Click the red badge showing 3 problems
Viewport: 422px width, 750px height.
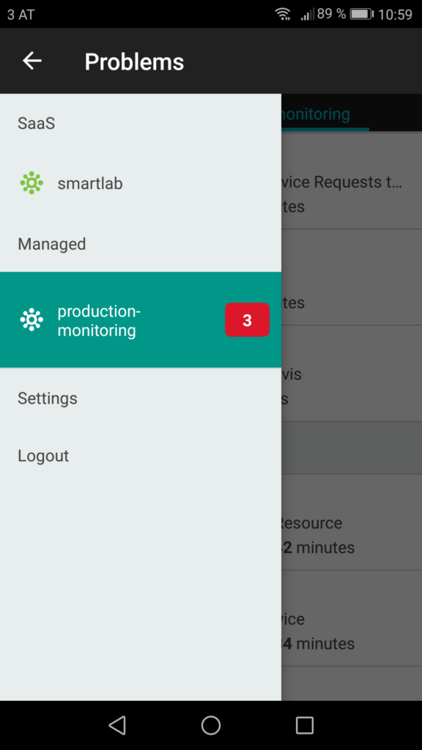point(247,320)
